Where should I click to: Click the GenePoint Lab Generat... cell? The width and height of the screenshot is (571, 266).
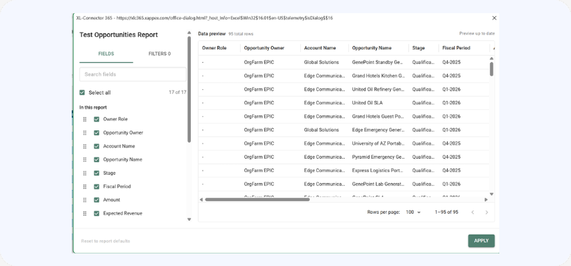click(x=378, y=184)
